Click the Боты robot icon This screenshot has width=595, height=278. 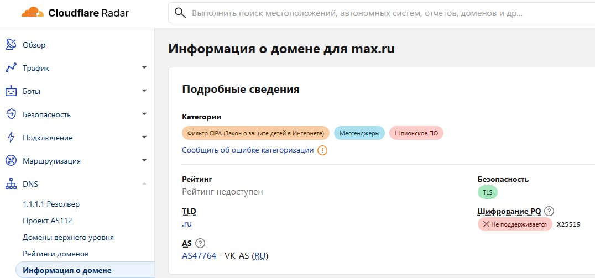click(11, 91)
